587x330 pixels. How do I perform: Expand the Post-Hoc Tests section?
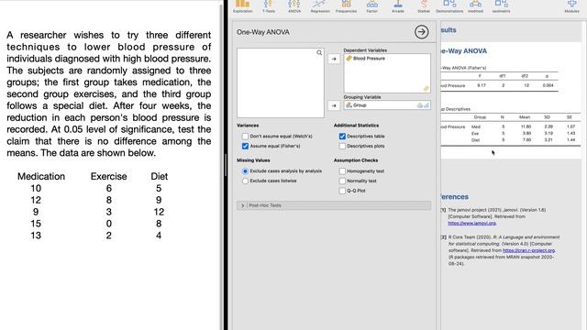pyautogui.click(x=334, y=205)
